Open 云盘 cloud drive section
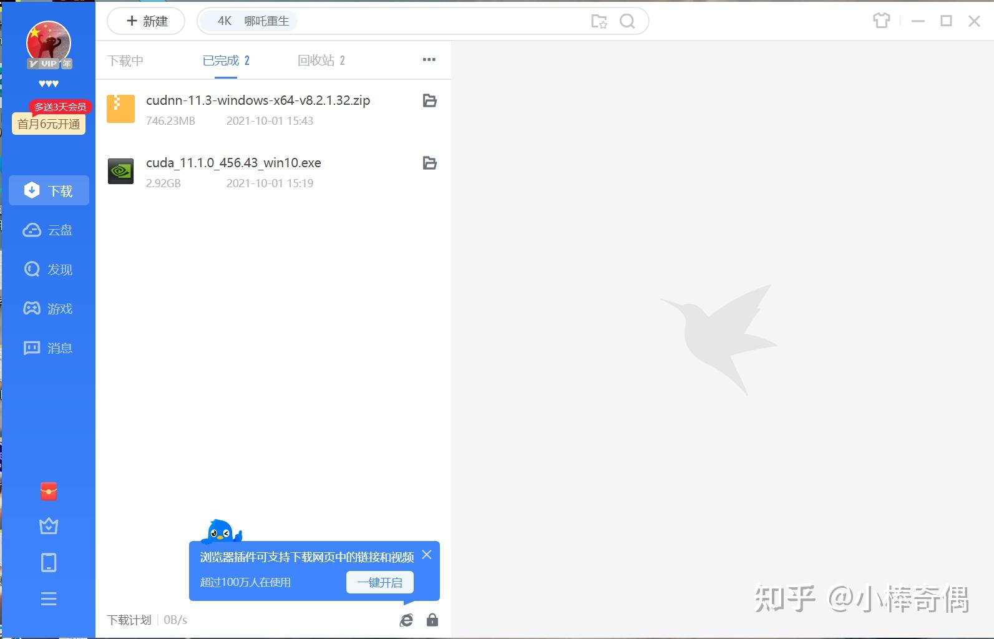The height and width of the screenshot is (639, 994). pyautogui.click(x=48, y=230)
